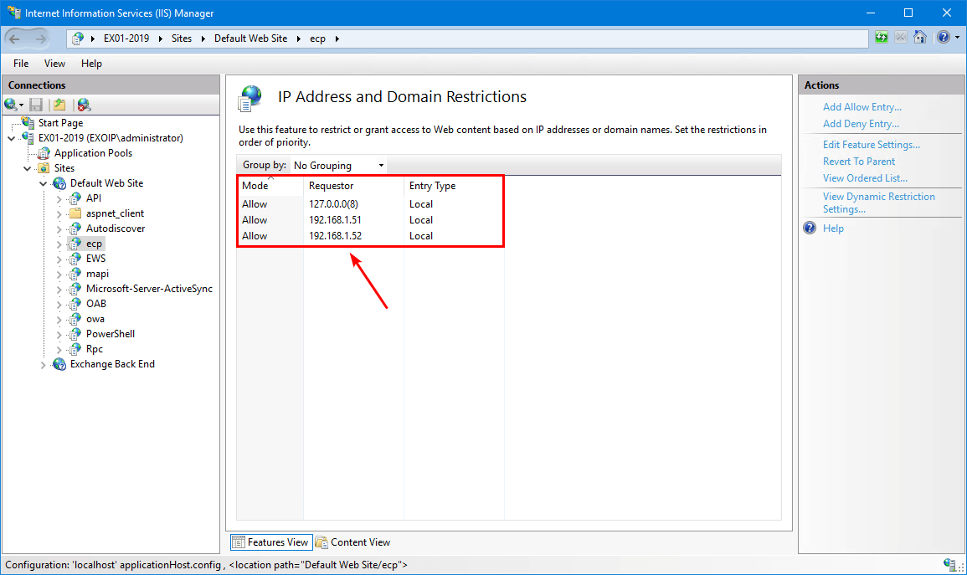
Task: Click the Delete Connection icon in Connections toolbar
Action: [x=84, y=105]
